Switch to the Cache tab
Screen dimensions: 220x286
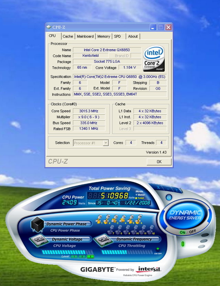click(68, 36)
